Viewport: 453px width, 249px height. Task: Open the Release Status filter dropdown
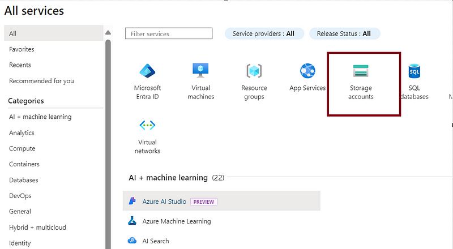click(x=345, y=34)
